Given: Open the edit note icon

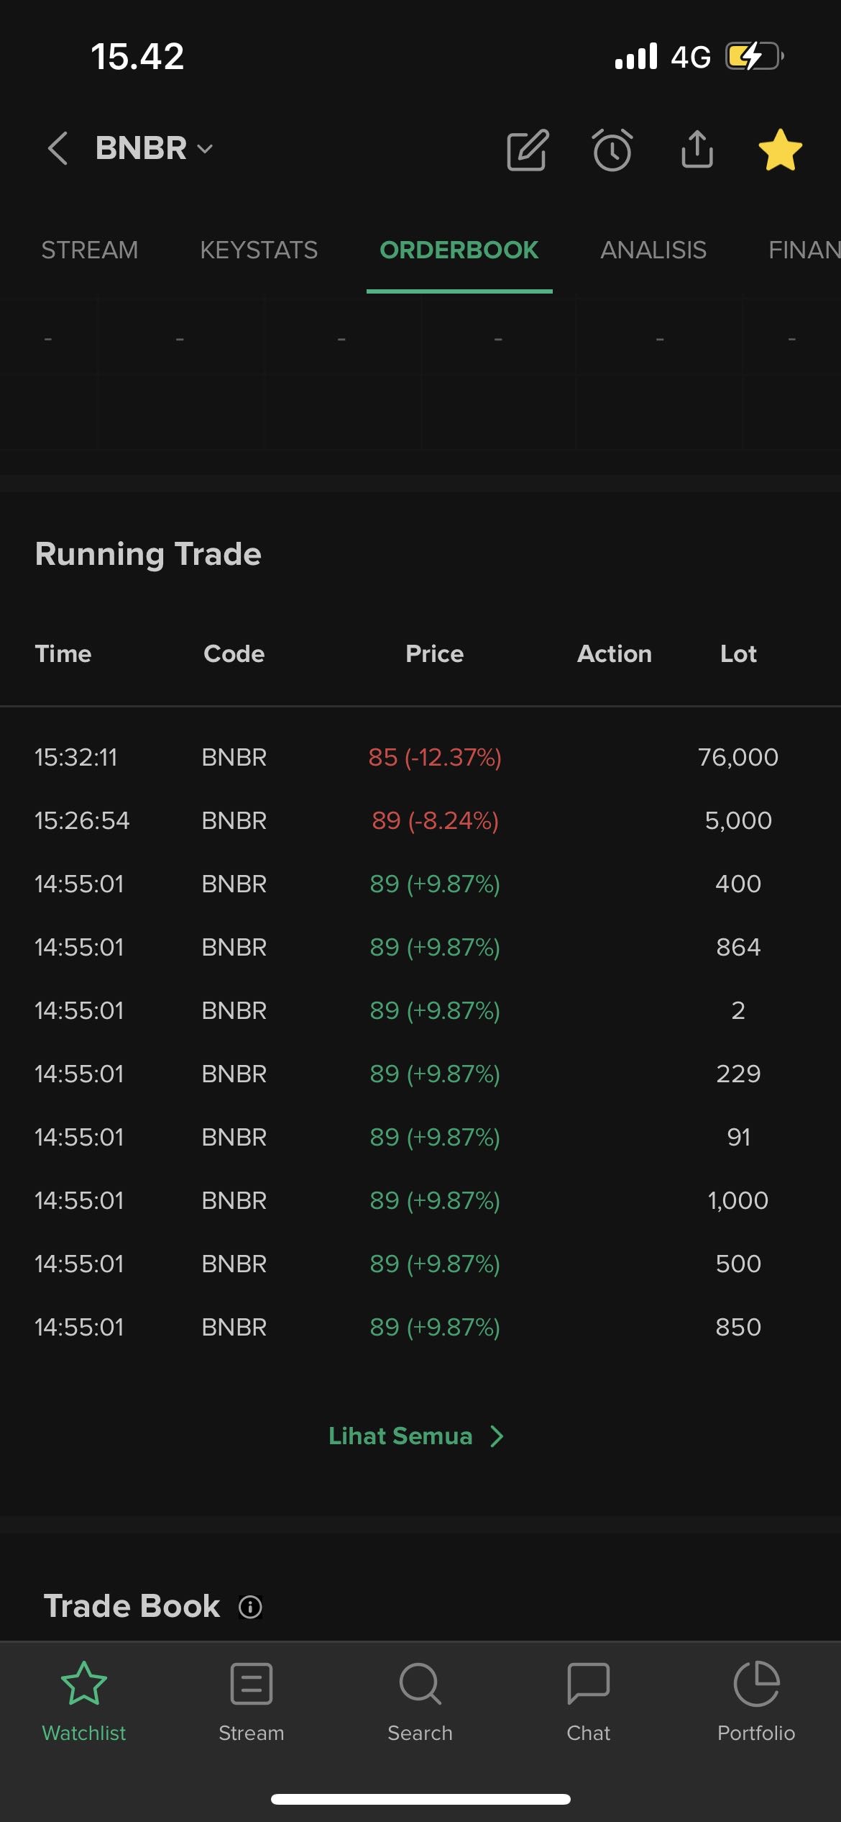Looking at the screenshot, I should click(x=528, y=150).
